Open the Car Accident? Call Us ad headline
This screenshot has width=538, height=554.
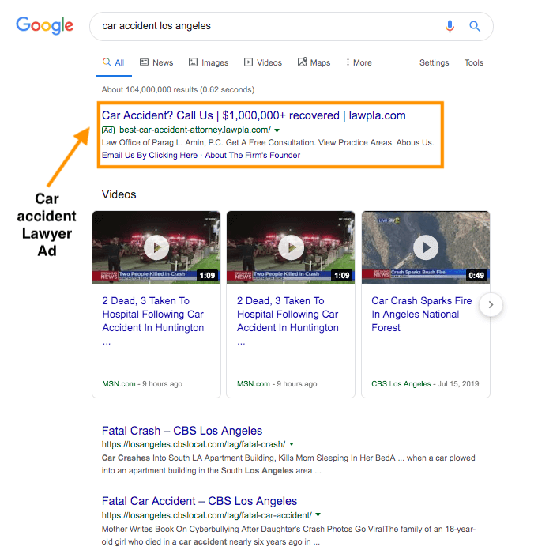(254, 115)
